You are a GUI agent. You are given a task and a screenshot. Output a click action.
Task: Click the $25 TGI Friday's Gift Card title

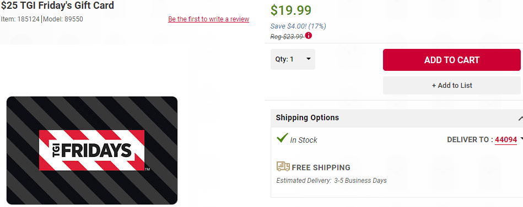click(57, 5)
